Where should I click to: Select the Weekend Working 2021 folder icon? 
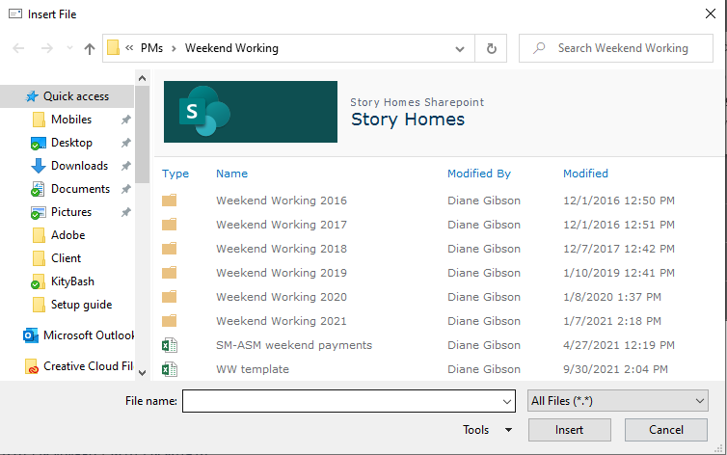pyautogui.click(x=170, y=321)
